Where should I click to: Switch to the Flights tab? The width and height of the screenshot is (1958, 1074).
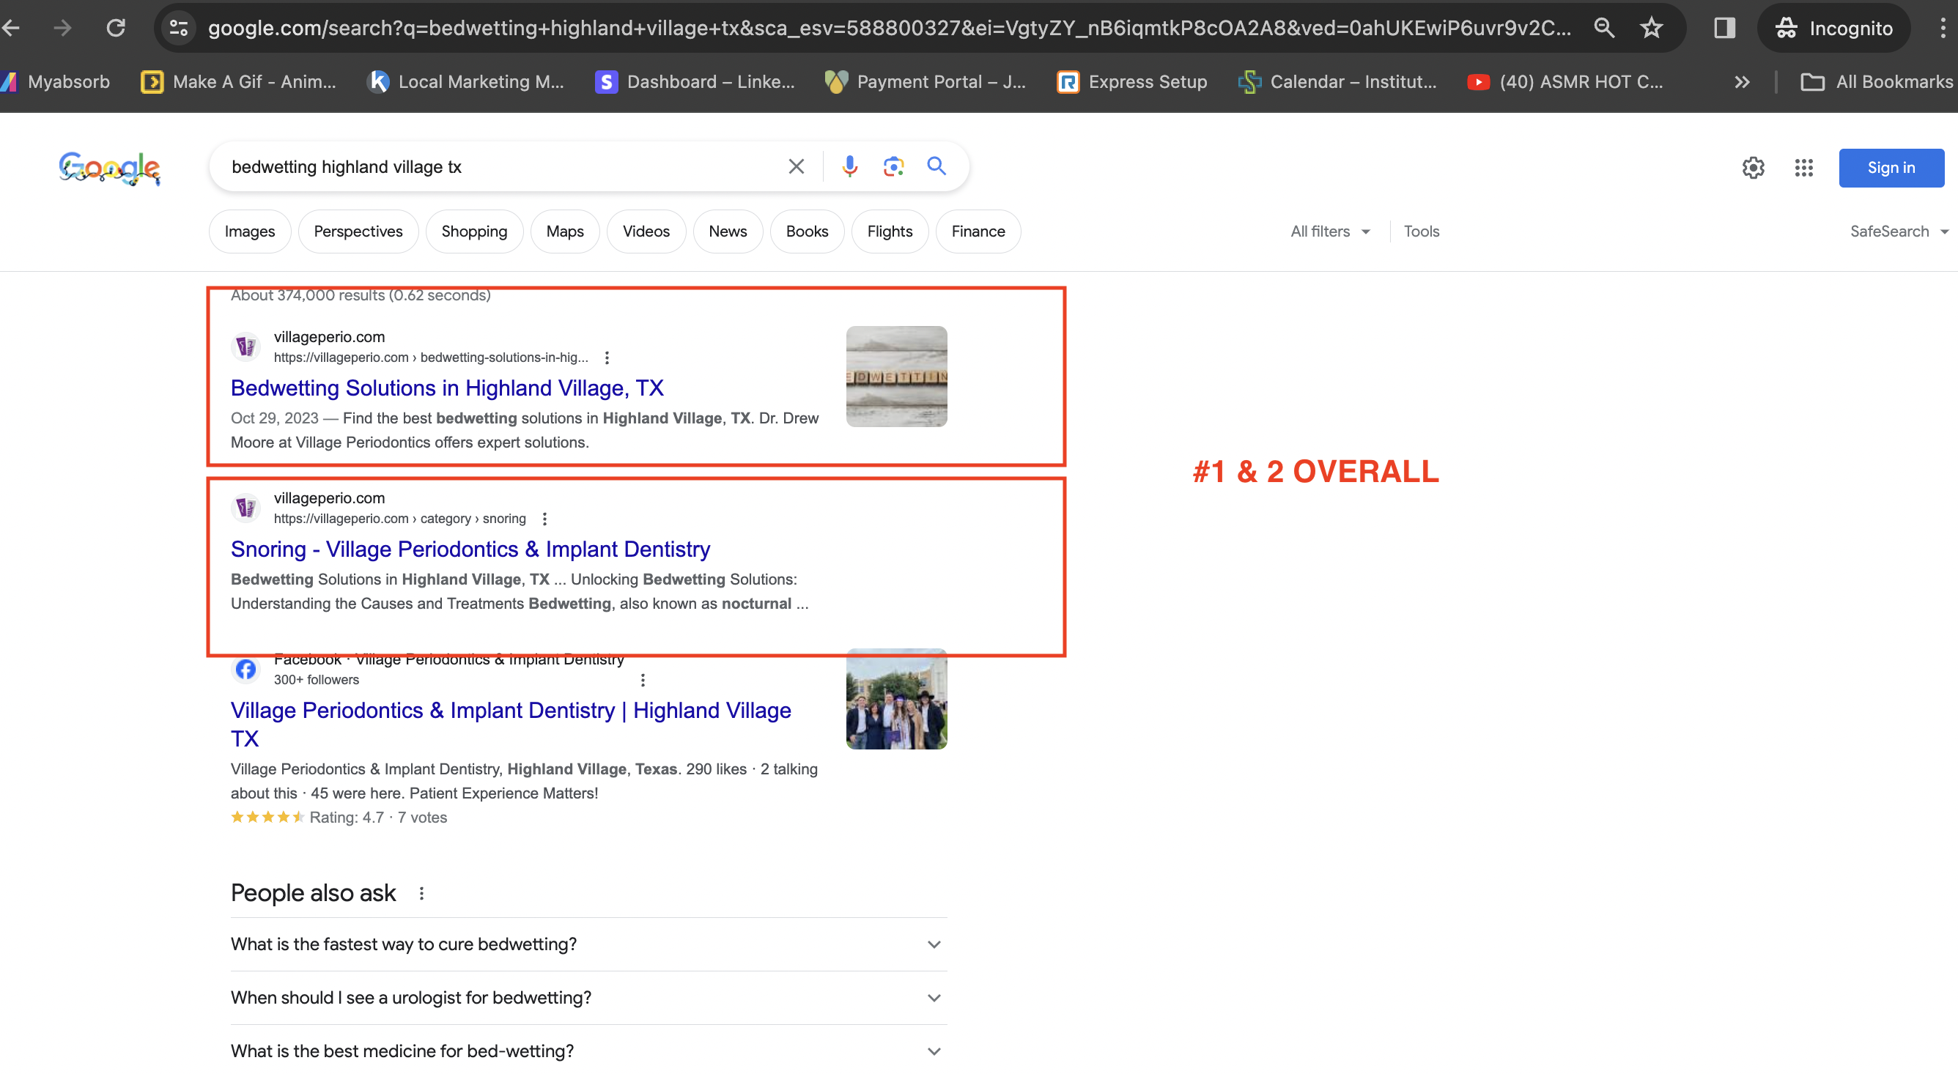890,231
